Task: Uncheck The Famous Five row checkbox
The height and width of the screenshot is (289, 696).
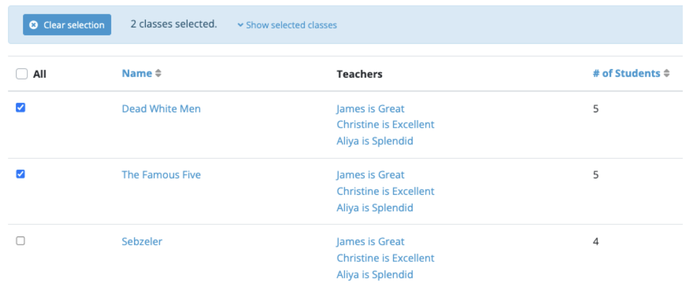Action: tap(21, 174)
